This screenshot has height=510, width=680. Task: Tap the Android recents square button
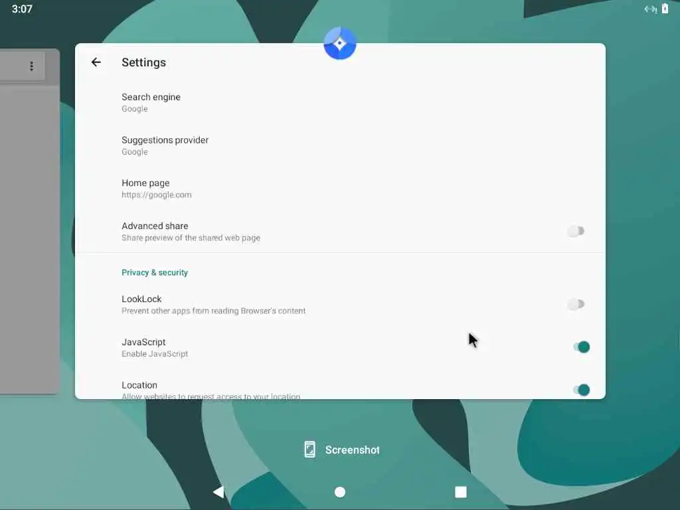coord(461,492)
